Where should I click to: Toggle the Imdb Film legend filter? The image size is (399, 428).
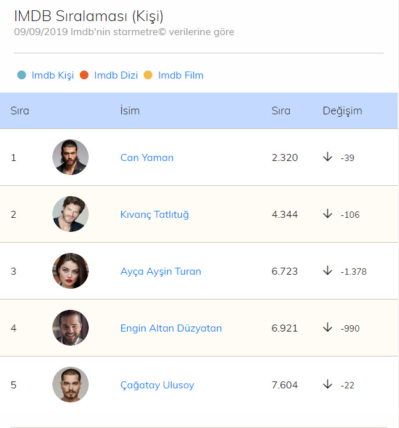tap(181, 75)
